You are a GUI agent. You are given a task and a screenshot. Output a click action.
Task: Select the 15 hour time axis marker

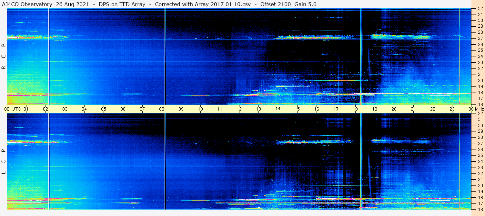coord(297,109)
